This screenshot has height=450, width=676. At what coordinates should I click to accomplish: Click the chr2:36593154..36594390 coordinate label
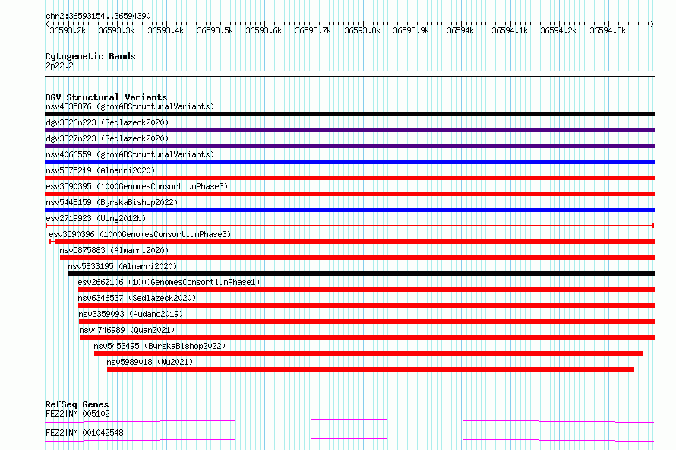click(x=98, y=17)
